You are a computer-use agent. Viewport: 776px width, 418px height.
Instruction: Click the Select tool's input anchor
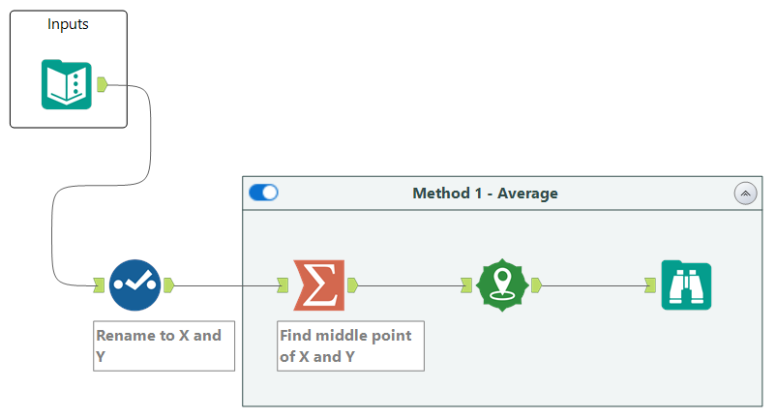[x=98, y=284]
